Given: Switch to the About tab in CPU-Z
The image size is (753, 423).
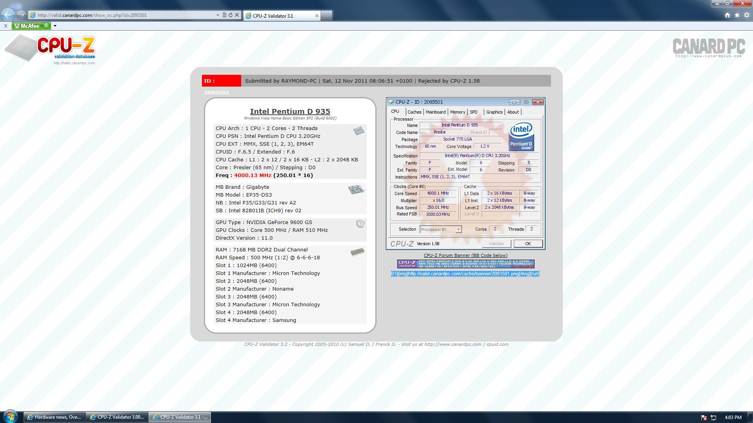Looking at the screenshot, I should (513, 112).
